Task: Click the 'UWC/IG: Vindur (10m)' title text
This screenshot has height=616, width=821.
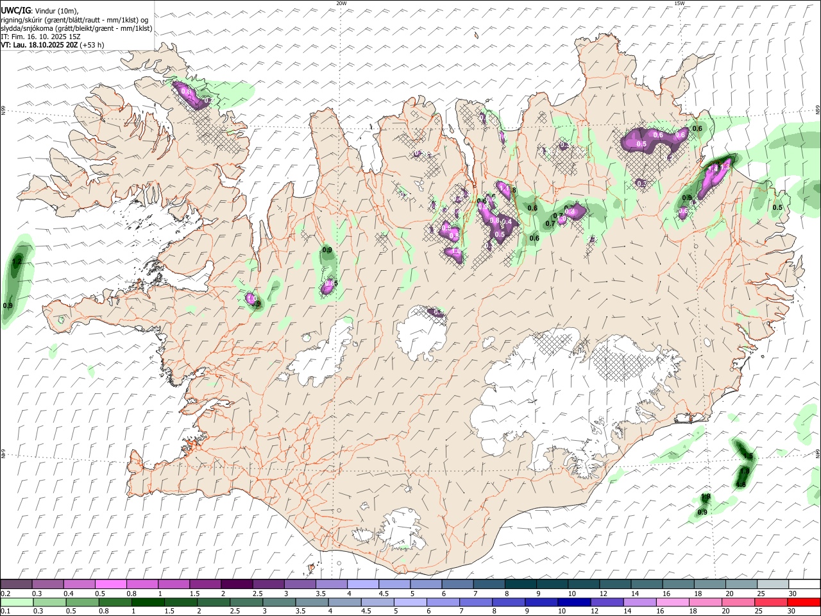Action: tap(39, 10)
